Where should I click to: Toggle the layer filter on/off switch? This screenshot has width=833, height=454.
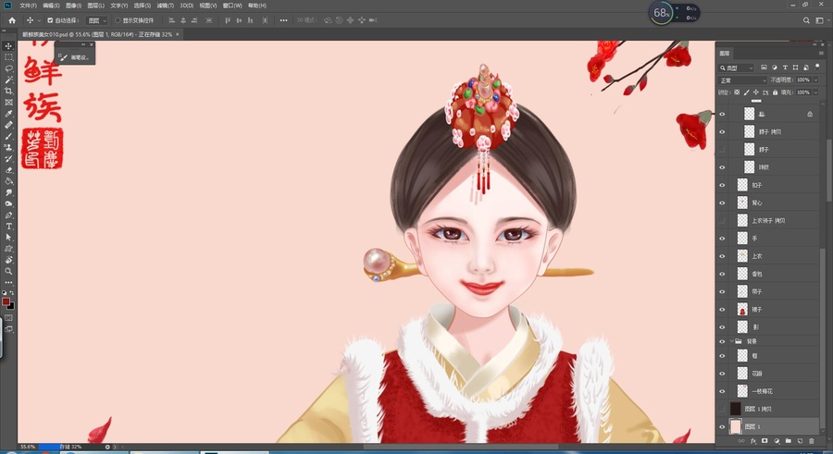click(x=817, y=67)
